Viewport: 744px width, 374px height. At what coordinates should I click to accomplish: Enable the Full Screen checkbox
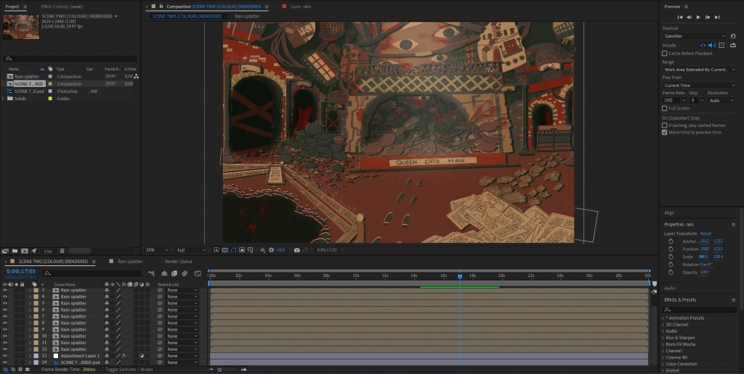pyautogui.click(x=664, y=109)
